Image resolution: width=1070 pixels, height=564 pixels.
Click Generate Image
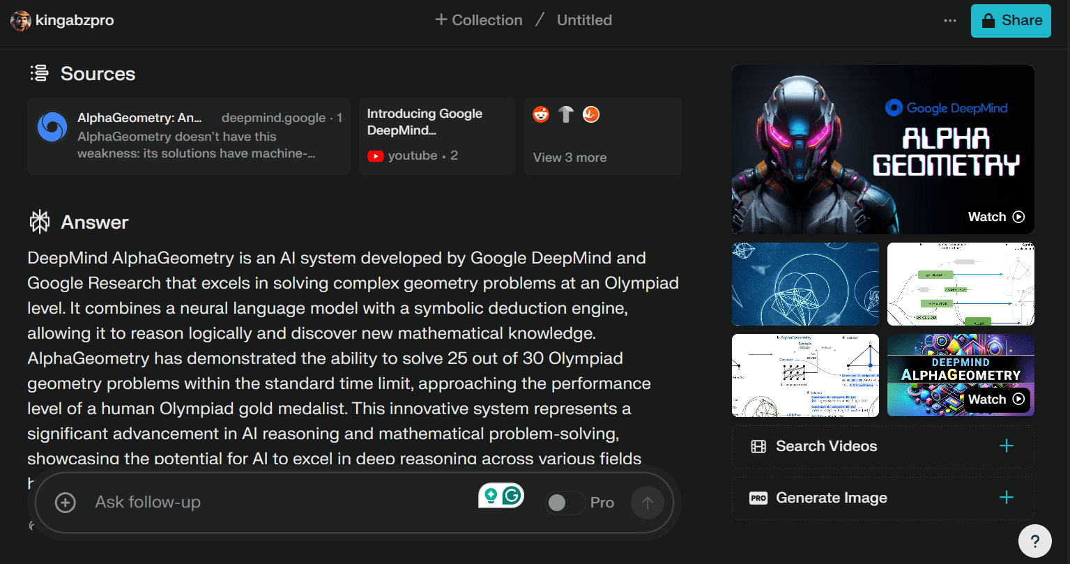point(883,498)
